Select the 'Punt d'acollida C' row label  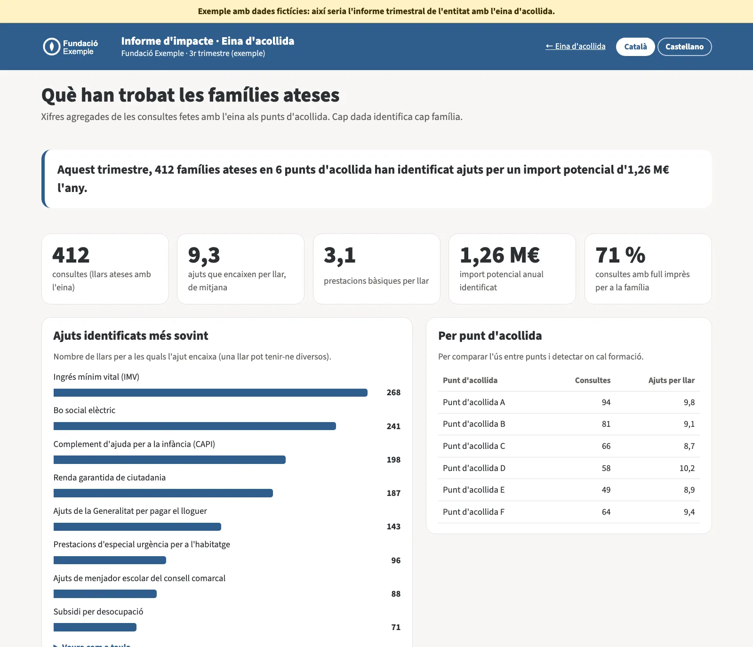coord(474,446)
